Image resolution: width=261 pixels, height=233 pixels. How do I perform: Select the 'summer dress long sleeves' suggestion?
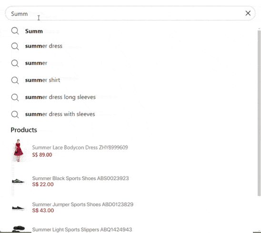(60, 97)
